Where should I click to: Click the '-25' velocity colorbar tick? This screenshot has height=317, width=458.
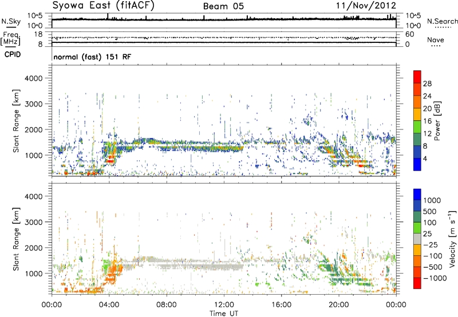430,244
